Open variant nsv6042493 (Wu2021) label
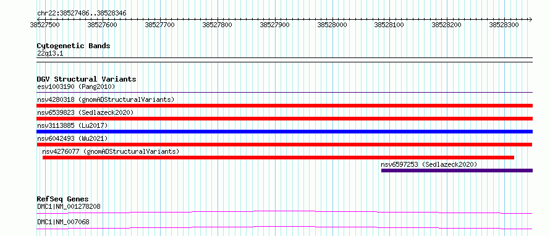The image size is (550, 236). (x=72, y=138)
